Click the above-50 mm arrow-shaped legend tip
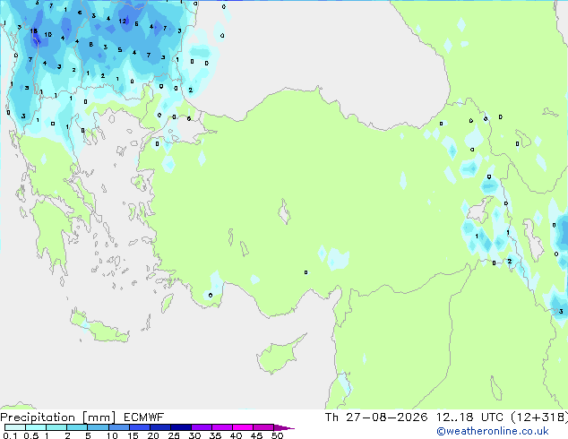Viewport: 568px width, 439px height. click(x=284, y=427)
